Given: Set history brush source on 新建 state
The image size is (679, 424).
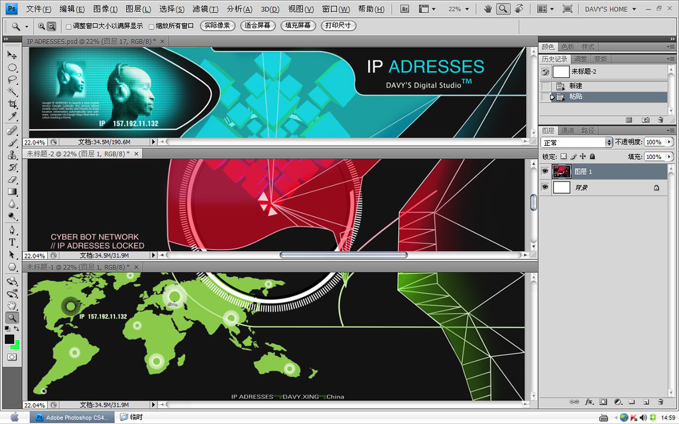Looking at the screenshot, I should (x=546, y=85).
